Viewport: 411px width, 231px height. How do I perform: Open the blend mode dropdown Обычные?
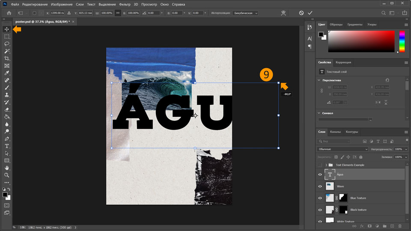coord(342,149)
